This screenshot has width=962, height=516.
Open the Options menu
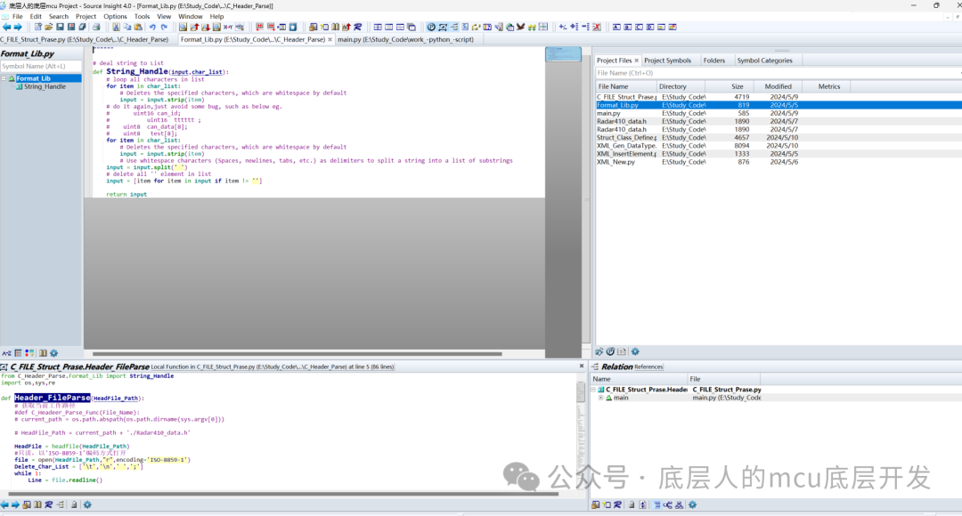pyautogui.click(x=115, y=16)
